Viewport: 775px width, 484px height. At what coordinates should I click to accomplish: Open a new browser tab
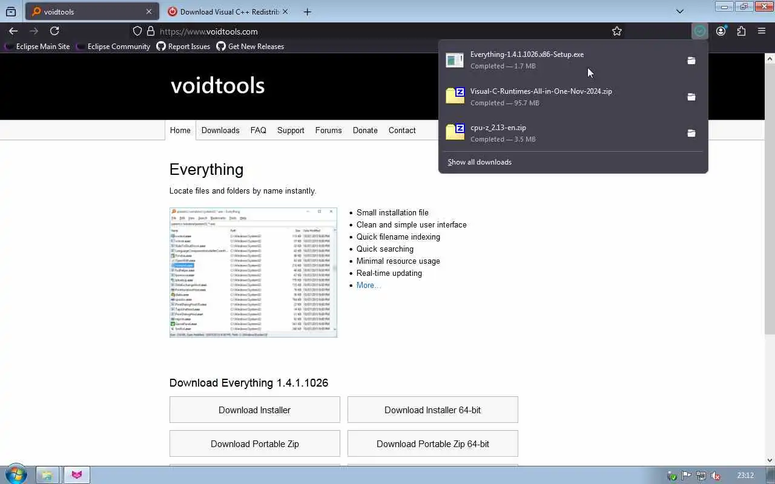click(x=307, y=11)
